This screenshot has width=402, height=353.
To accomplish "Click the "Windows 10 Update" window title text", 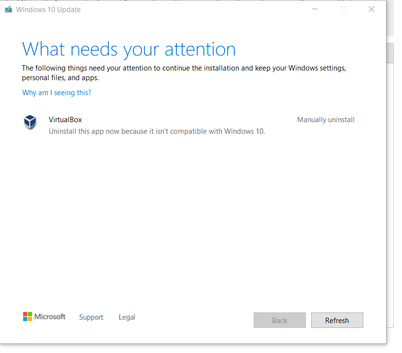I will (48, 10).
